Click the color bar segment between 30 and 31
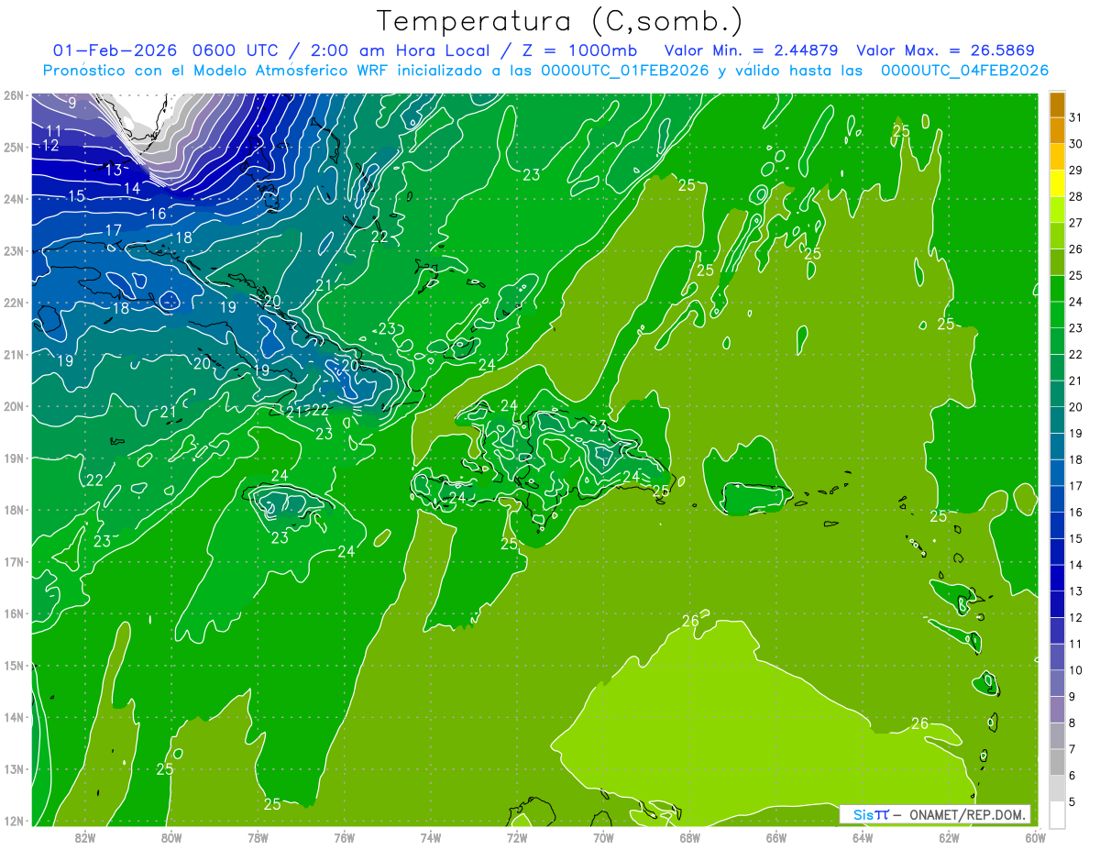Screen dimensions: 1100x850 pyautogui.click(x=1057, y=130)
